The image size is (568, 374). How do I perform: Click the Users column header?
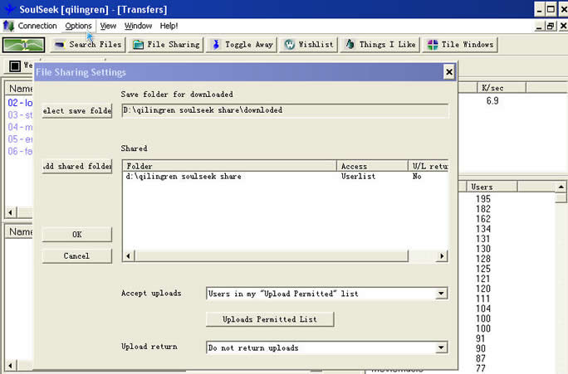point(492,187)
